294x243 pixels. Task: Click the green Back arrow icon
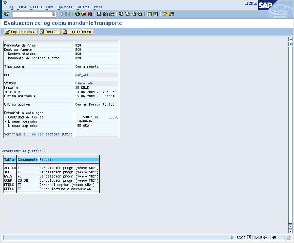(77, 14)
